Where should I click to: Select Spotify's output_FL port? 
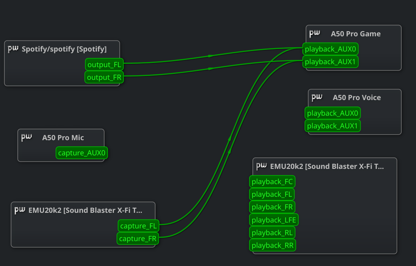coord(104,65)
